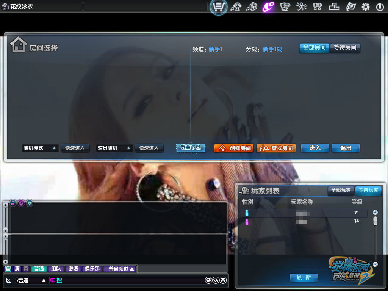Click the purple browser 'e' icon
Screen dimensions: 388x291
[268, 7]
